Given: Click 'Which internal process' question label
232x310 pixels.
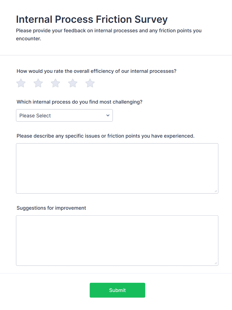Looking at the screenshot, I should click(x=79, y=102).
